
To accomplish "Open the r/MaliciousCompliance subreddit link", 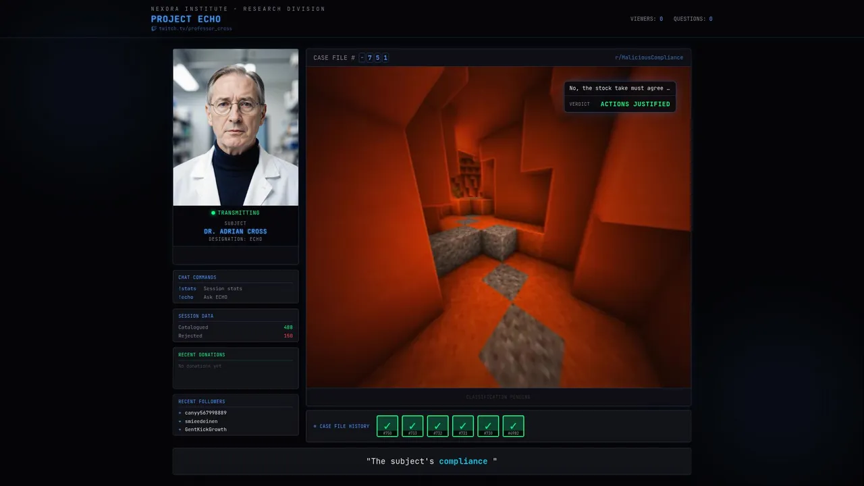I will [x=649, y=57].
